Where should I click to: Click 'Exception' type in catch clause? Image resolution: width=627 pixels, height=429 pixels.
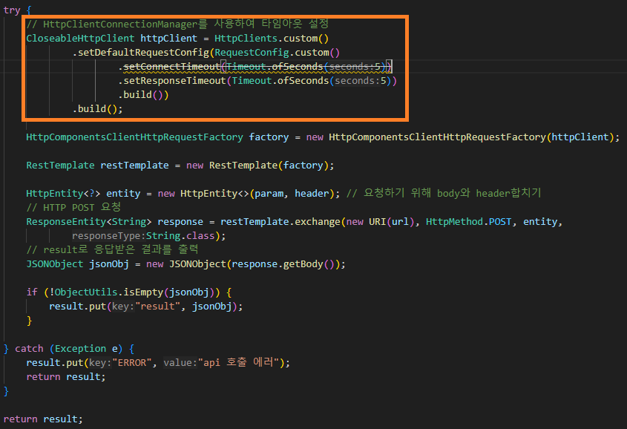click(80, 349)
